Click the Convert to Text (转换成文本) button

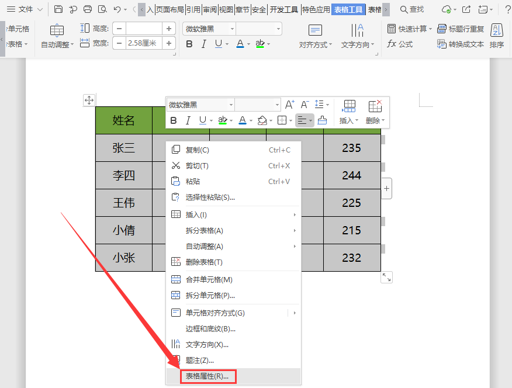pos(461,44)
